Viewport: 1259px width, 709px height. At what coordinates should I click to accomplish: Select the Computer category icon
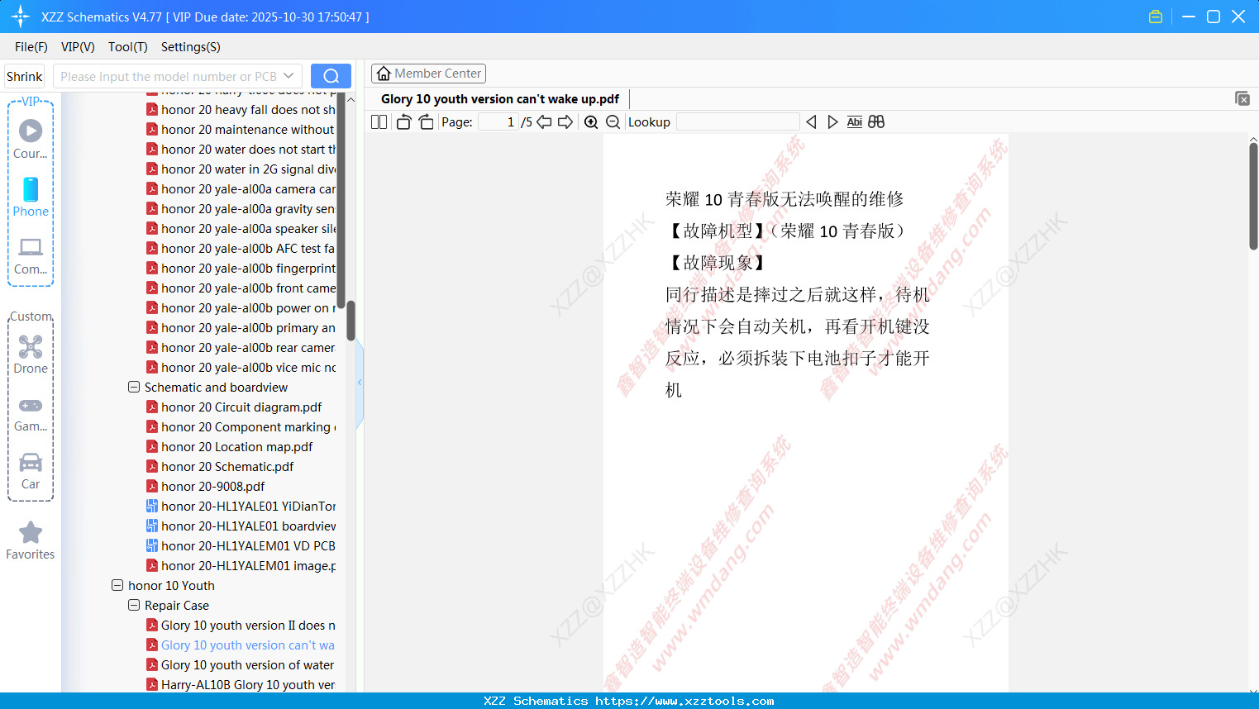point(31,255)
